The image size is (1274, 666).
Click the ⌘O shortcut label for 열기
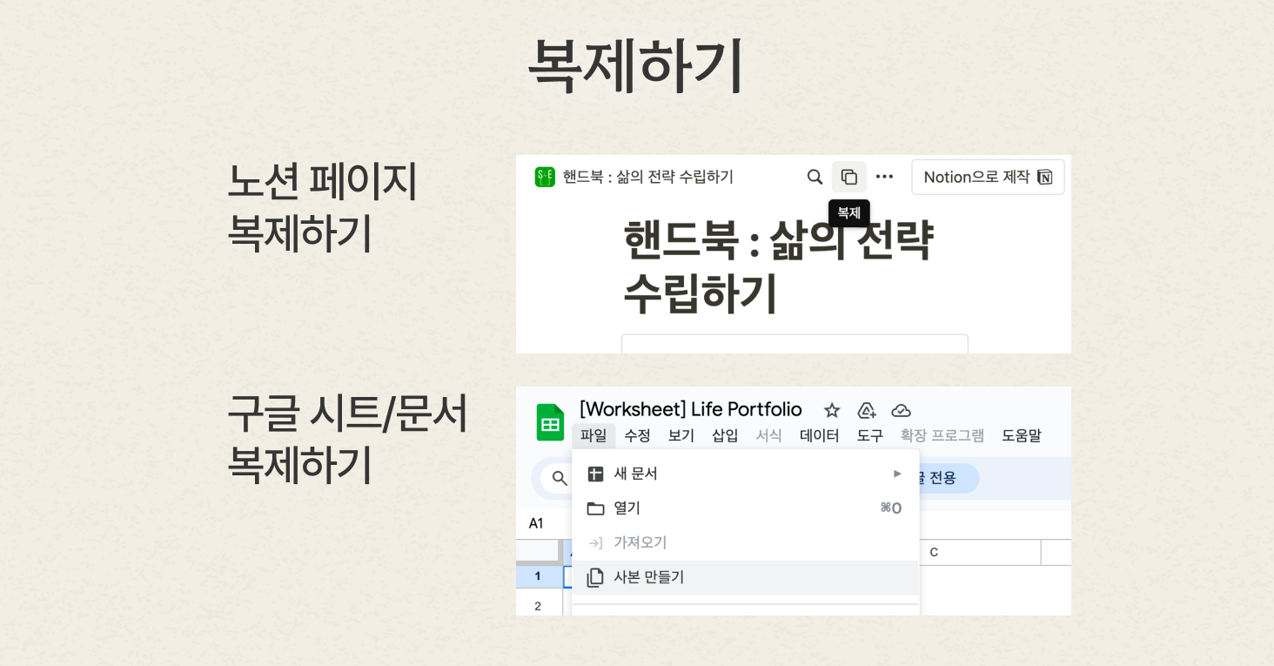tap(891, 508)
